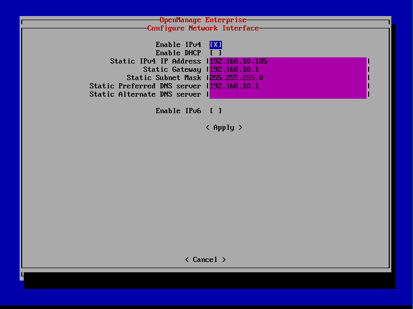Select the Apply button
Viewport: 413px width, 309px height.
(224, 128)
